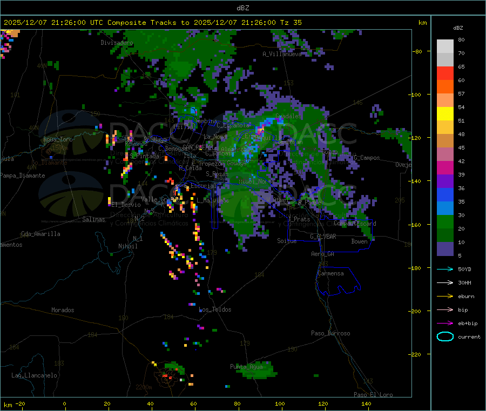Pick the light gray swatch below 80

point(445,46)
